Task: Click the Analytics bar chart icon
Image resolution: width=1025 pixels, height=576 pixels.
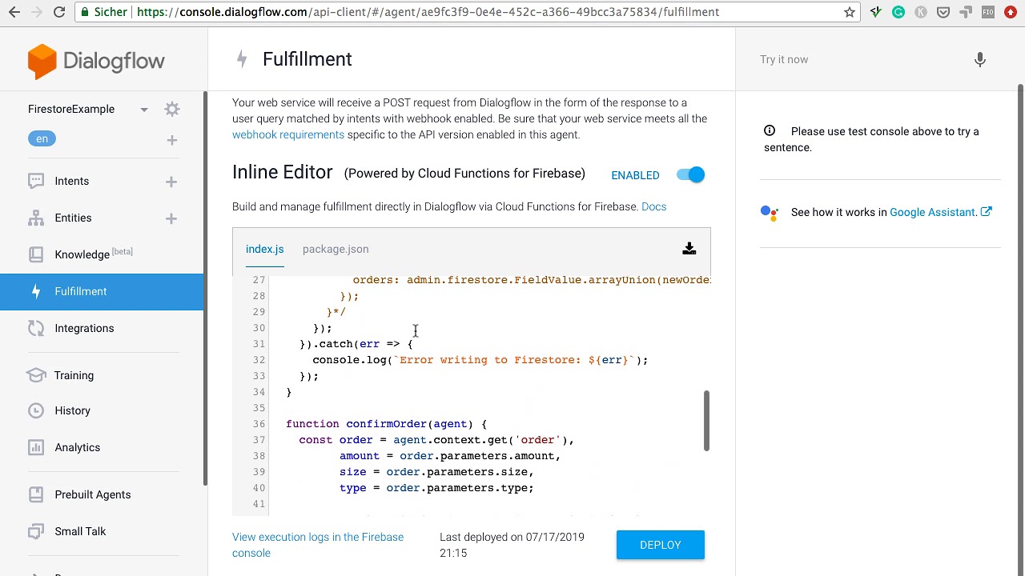Action: click(35, 447)
